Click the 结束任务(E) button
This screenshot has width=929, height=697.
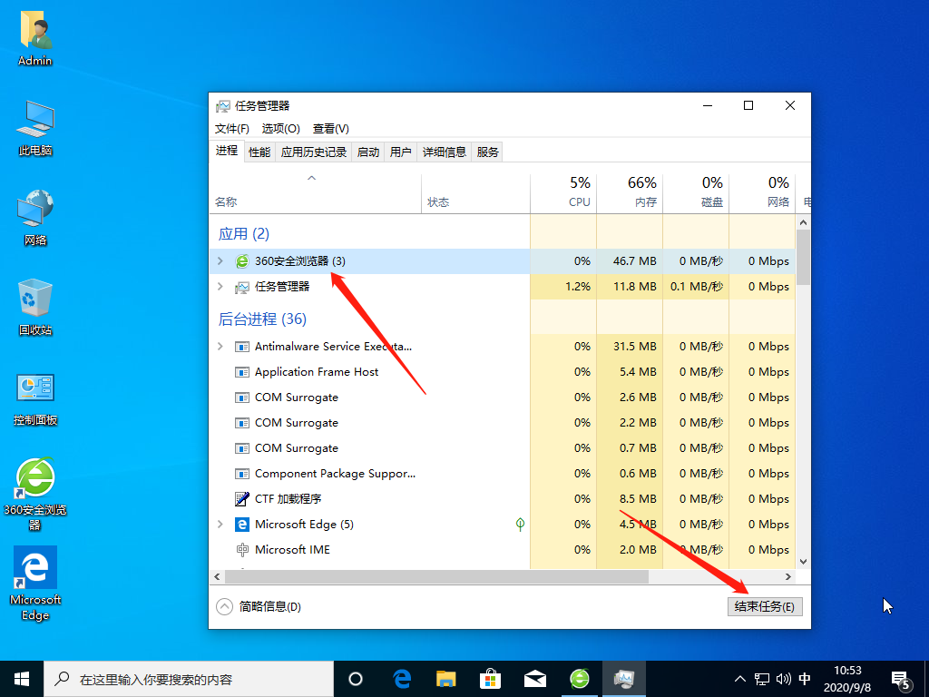(765, 605)
